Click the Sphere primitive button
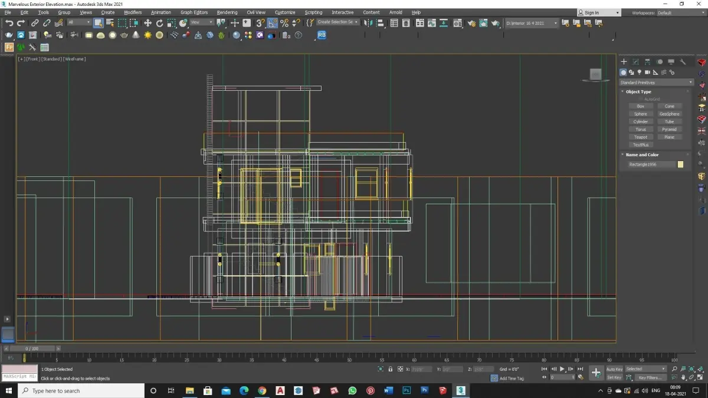Screen dimensions: 708x398 tap(641, 114)
